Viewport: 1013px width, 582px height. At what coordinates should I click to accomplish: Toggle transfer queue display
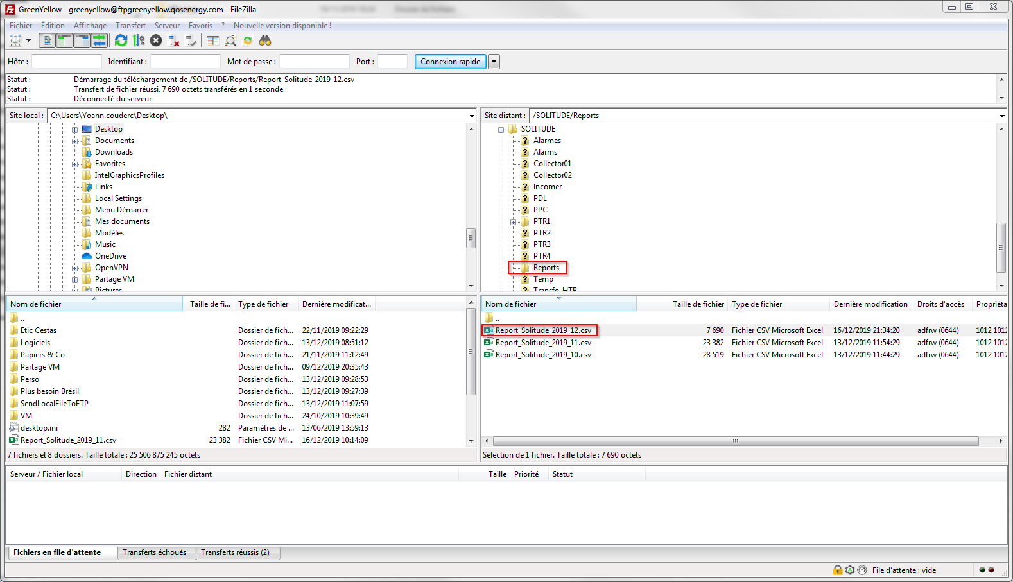(x=99, y=41)
